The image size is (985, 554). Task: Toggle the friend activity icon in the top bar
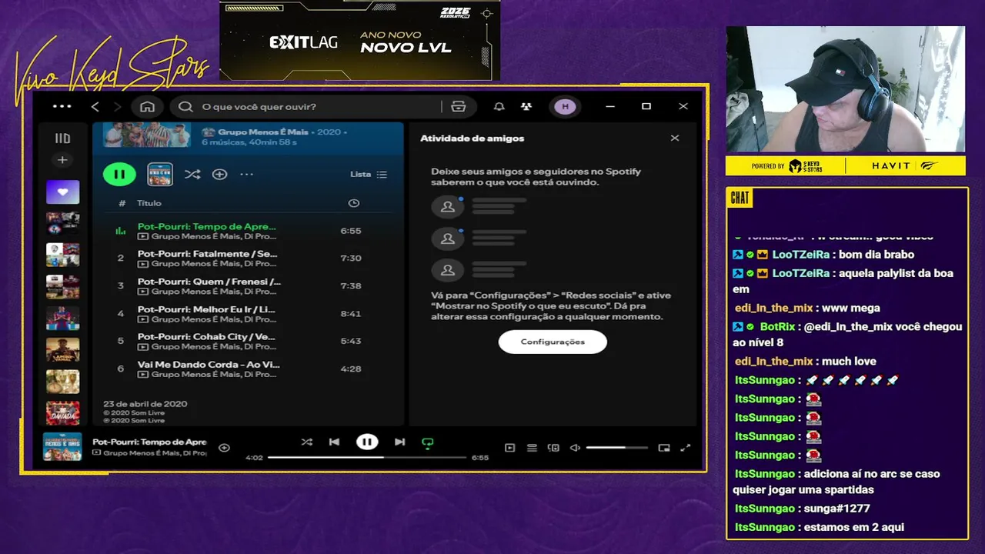tap(526, 107)
